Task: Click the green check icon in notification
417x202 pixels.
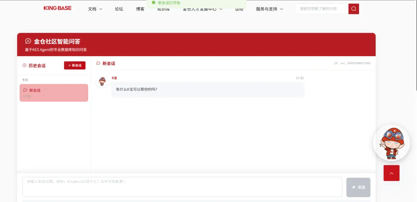Action: click(x=153, y=2)
